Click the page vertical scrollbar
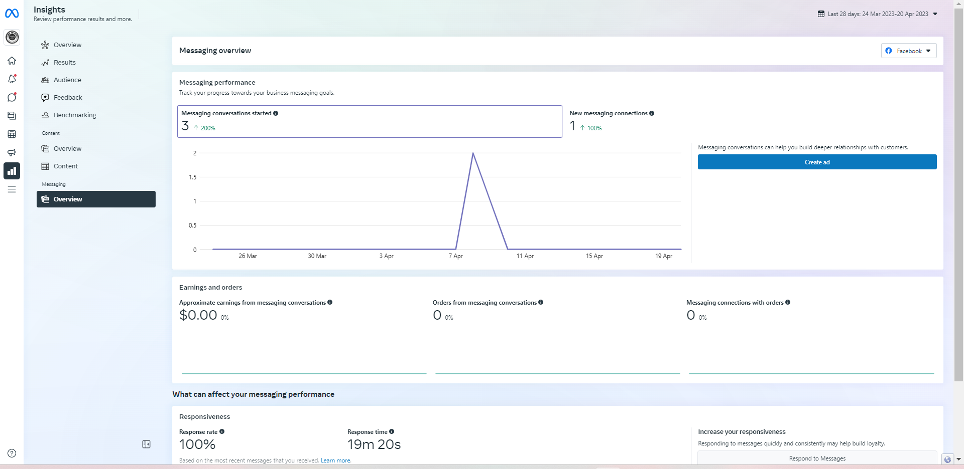This screenshot has width=964, height=469. pyautogui.click(x=958, y=195)
